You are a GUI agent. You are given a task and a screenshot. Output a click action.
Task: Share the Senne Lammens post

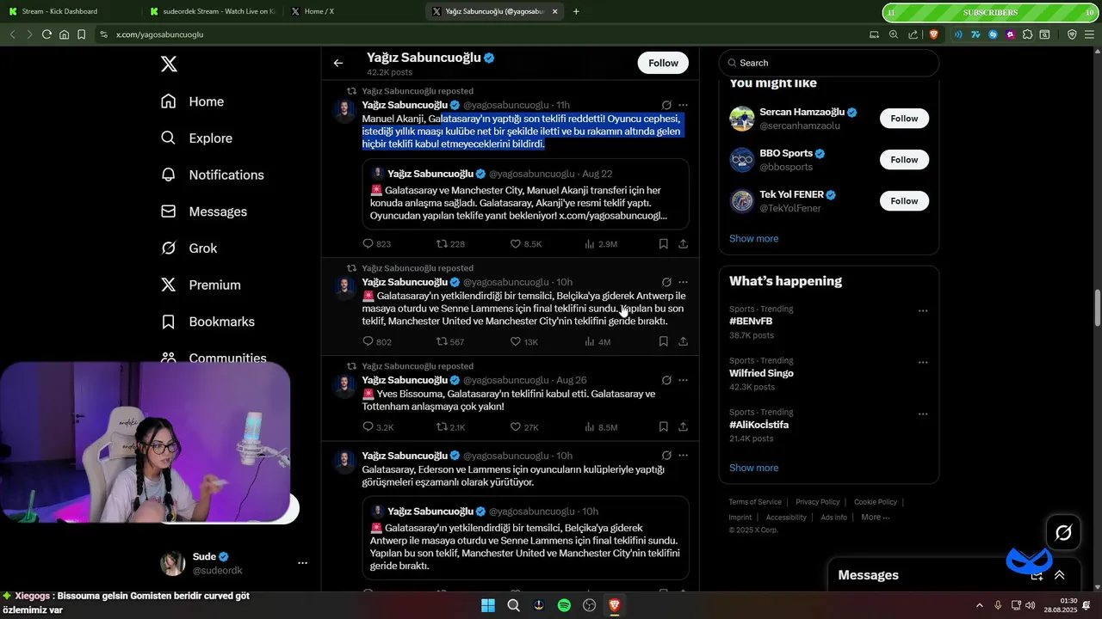click(x=683, y=341)
